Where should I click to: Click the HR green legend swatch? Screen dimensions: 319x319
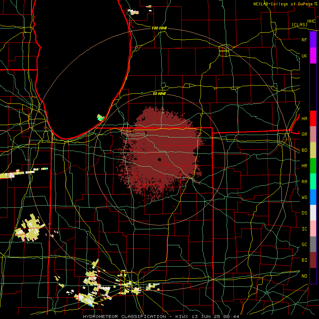tap(313, 166)
